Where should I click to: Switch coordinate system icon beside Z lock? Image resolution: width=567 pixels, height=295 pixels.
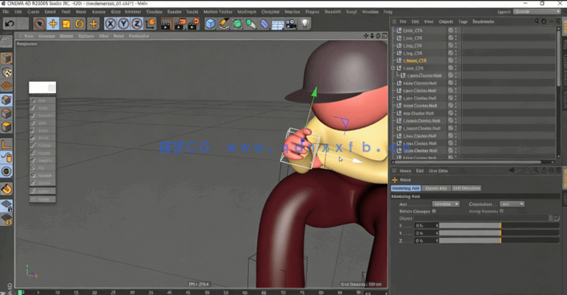(151, 24)
